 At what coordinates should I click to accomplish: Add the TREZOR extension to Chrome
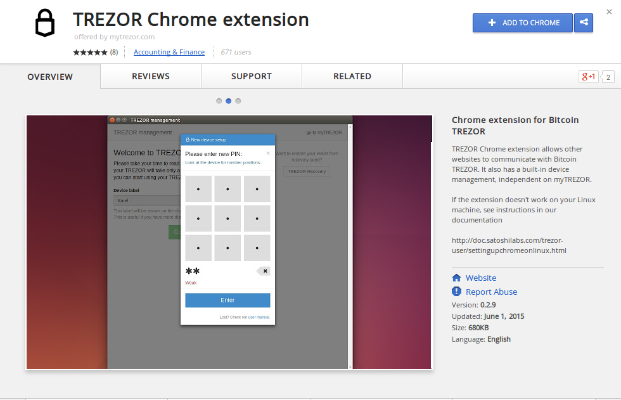pos(522,23)
